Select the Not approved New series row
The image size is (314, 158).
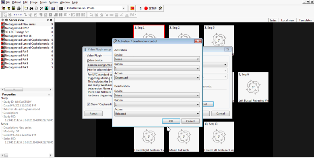[x=27, y=24]
